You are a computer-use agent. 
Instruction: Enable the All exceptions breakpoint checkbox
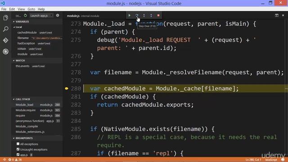pyautogui.click(x=18, y=144)
